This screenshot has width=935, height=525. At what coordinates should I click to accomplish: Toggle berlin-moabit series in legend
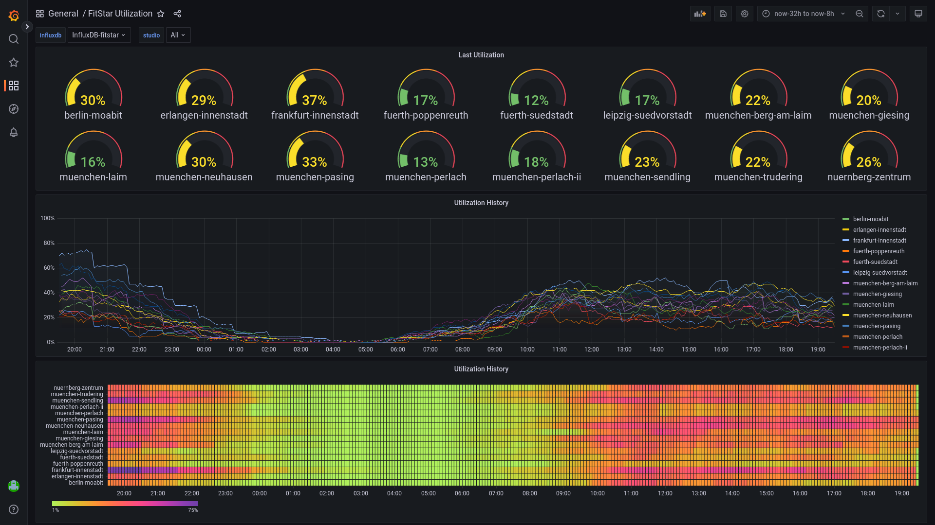click(870, 219)
